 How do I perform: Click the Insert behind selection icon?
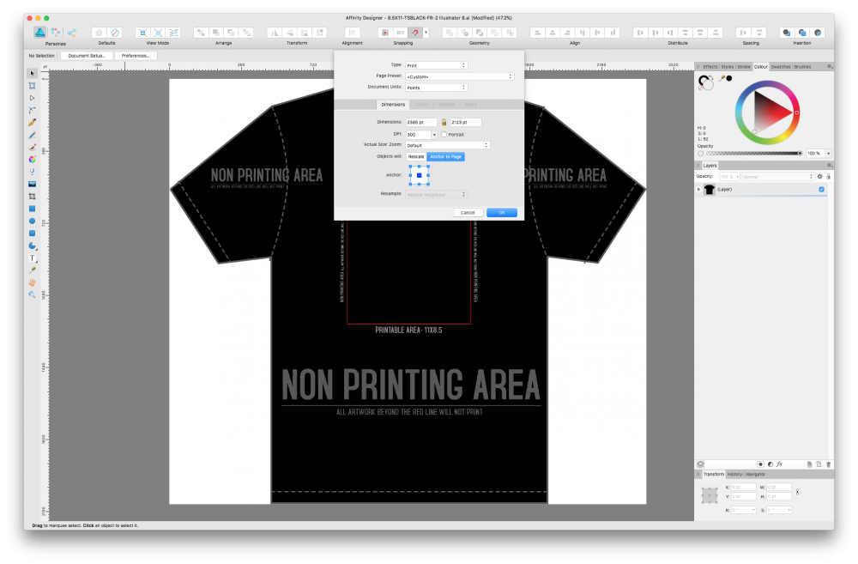tap(786, 33)
